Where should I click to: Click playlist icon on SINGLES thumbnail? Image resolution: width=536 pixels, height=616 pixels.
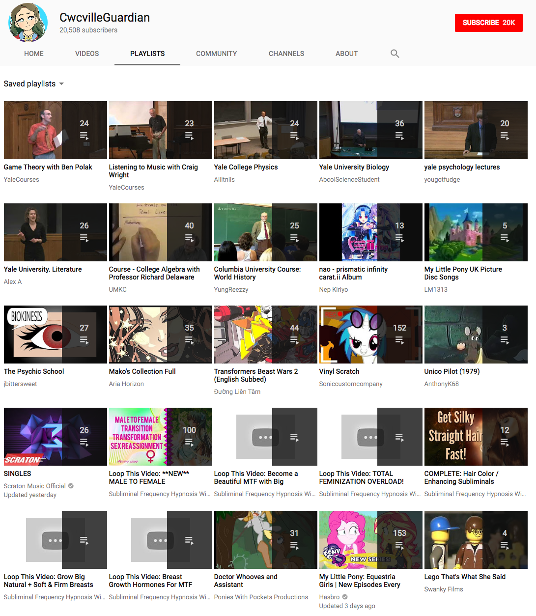84,443
